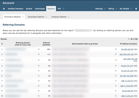The width and height of the screenshot is (139, 98).
Task: Click gear icon beside row 5 referring domain
Action: 39,71
